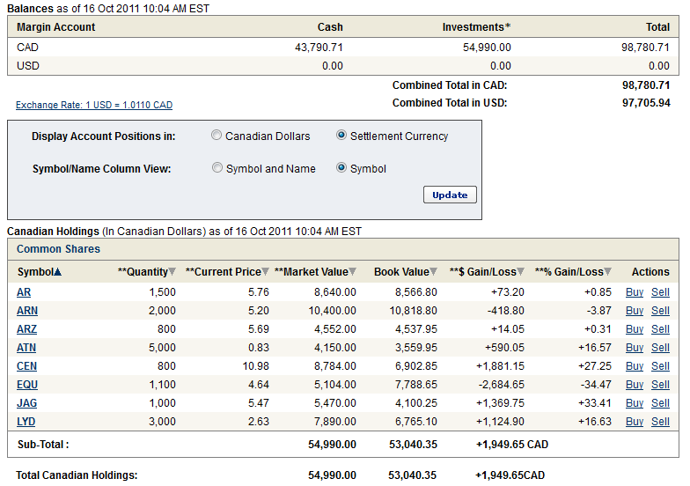Open the ARN symbol details

[27, 311]
